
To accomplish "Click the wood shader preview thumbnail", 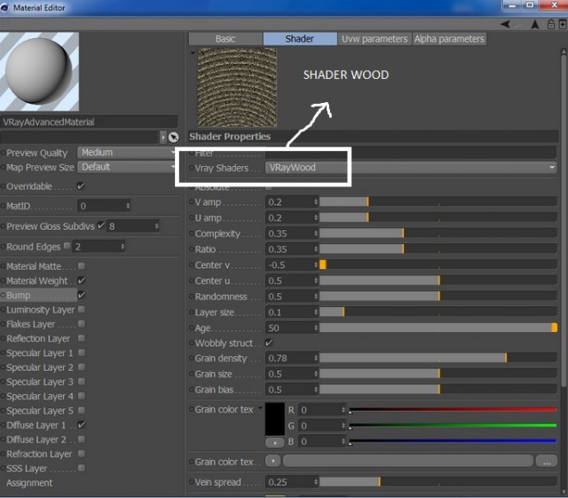I will coord(237,87).
